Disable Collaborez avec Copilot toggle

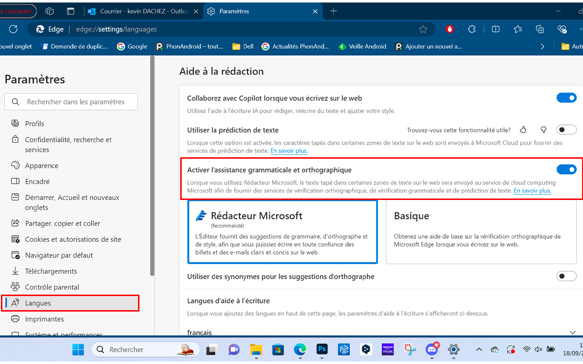[566, 98]
